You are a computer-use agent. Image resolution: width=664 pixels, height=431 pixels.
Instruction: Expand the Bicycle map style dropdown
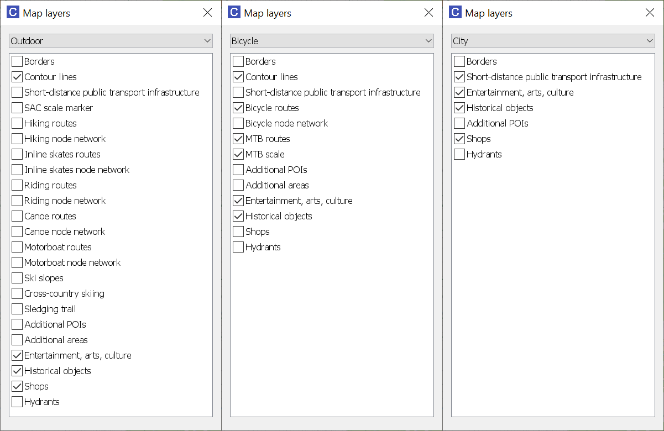(x=332, y=41)
